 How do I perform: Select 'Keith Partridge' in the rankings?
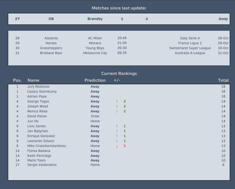pyautogui.click(x=39, y=156)
